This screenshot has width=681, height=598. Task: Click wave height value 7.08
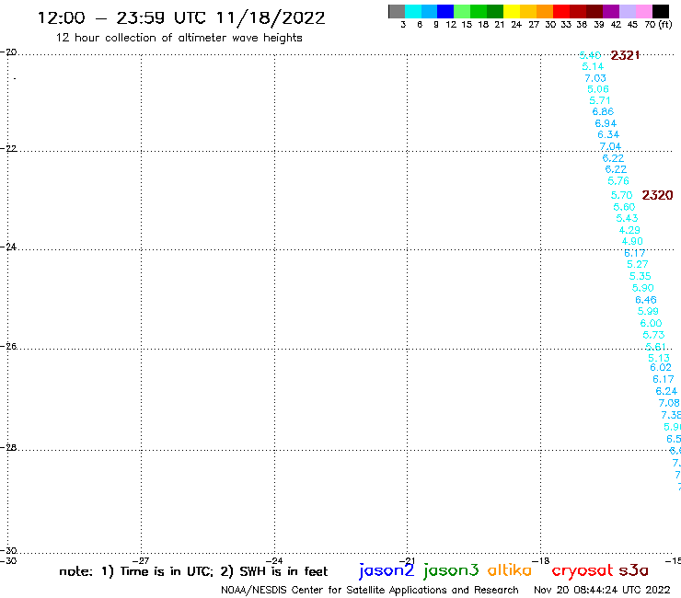tap(669, 403)
